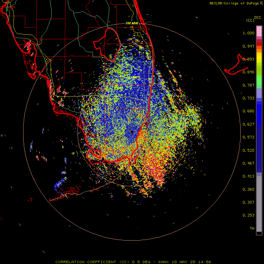The image size is (264, 264).
Task: Pick the light pink swatch beside 1.000
Action: point(259,31)
